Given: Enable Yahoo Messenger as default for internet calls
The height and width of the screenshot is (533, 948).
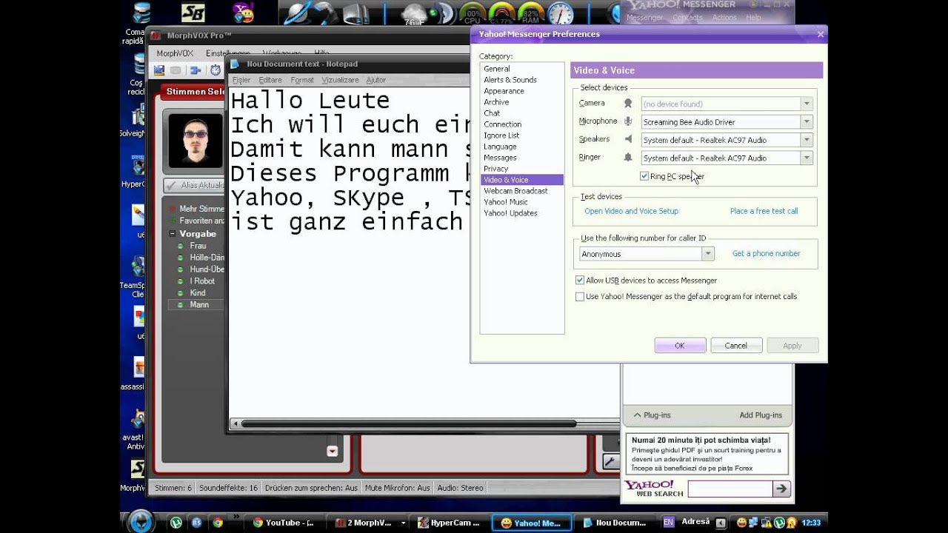Looking at the screenshot, I should pyautogui.click(x=580, y=297).
